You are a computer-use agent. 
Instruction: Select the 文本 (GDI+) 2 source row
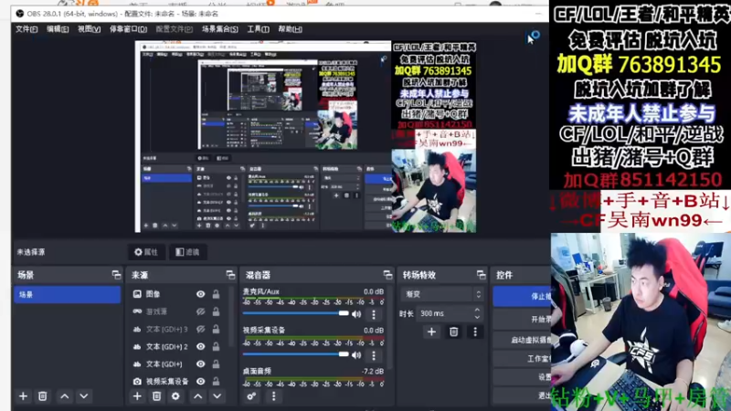click(178, 347)
